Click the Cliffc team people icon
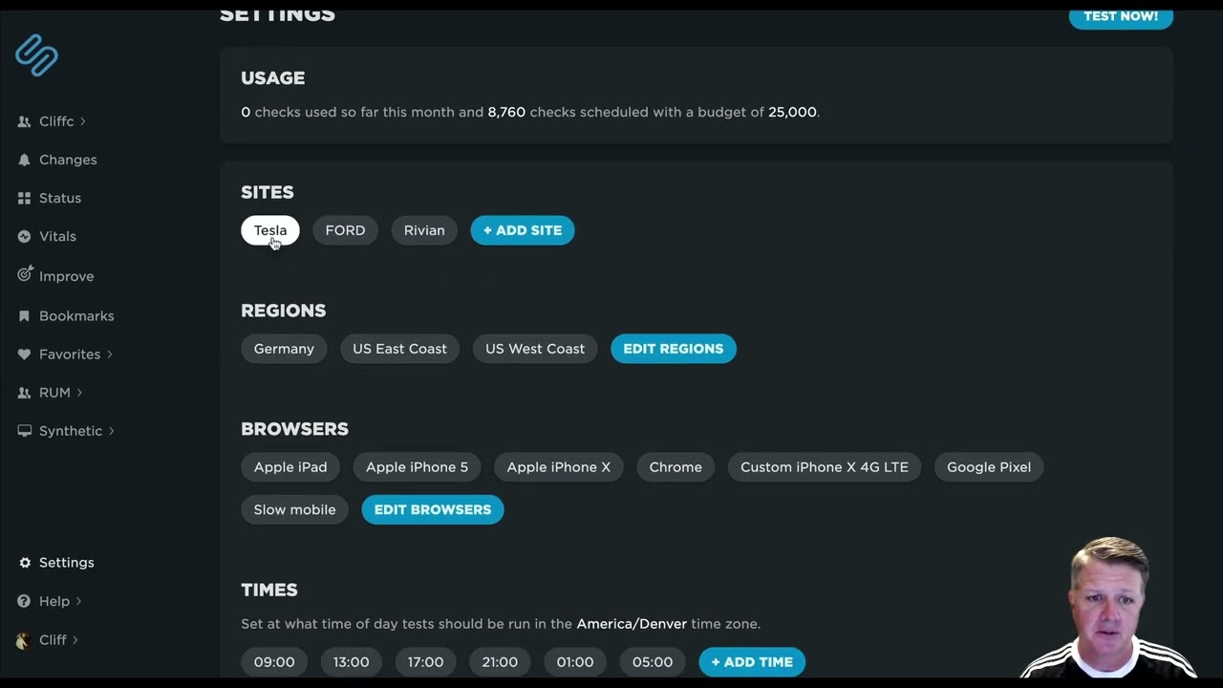 tap(24, 121)
